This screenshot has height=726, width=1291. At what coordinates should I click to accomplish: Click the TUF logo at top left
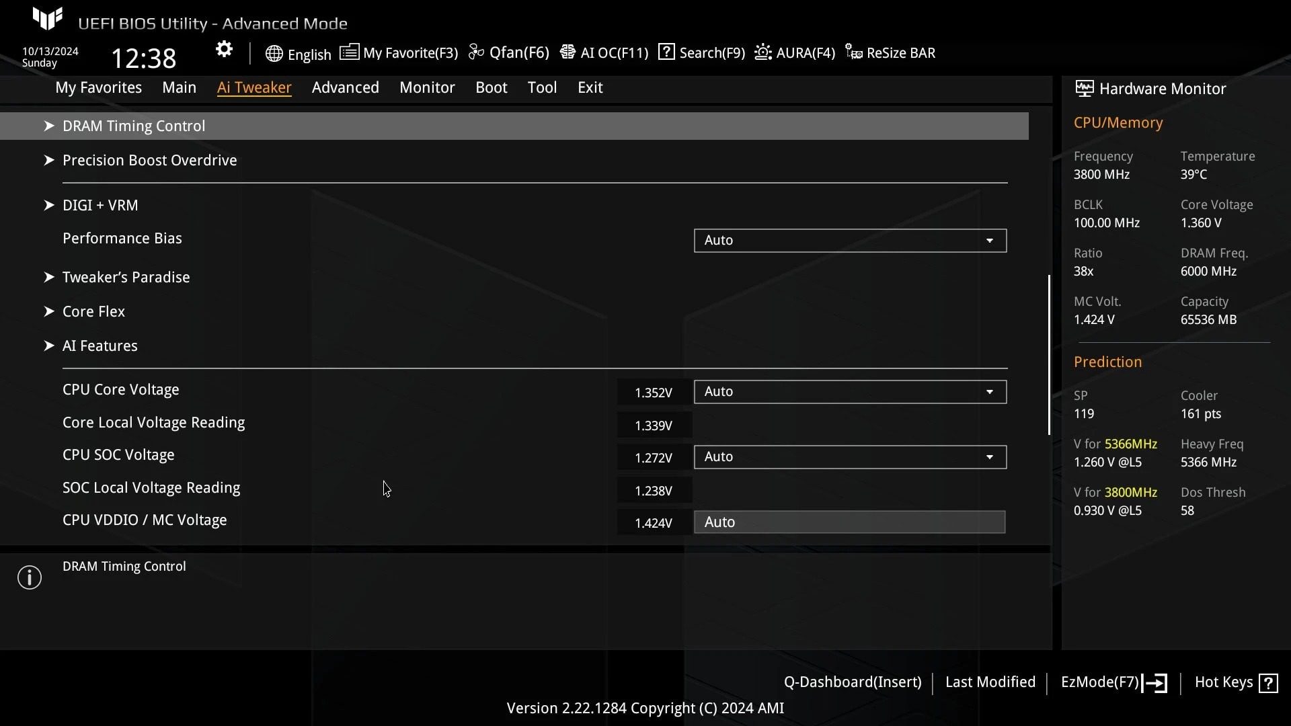pos(48,18)
